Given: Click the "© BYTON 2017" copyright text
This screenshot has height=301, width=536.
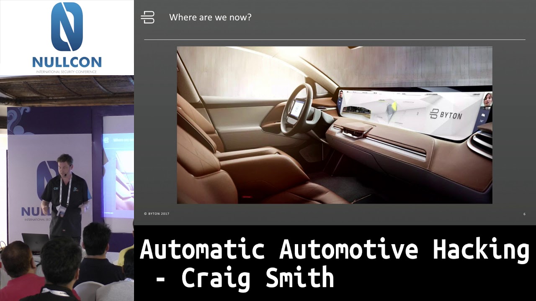Looking at the screenshot, I should (157, 214).
